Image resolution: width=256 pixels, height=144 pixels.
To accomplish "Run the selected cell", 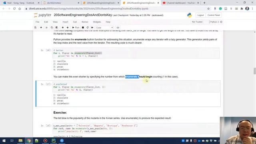I will click(76, 28).
